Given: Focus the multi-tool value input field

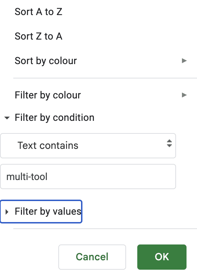Looking at the screenshot, I should pyautogui.click(x=88, y=177).
